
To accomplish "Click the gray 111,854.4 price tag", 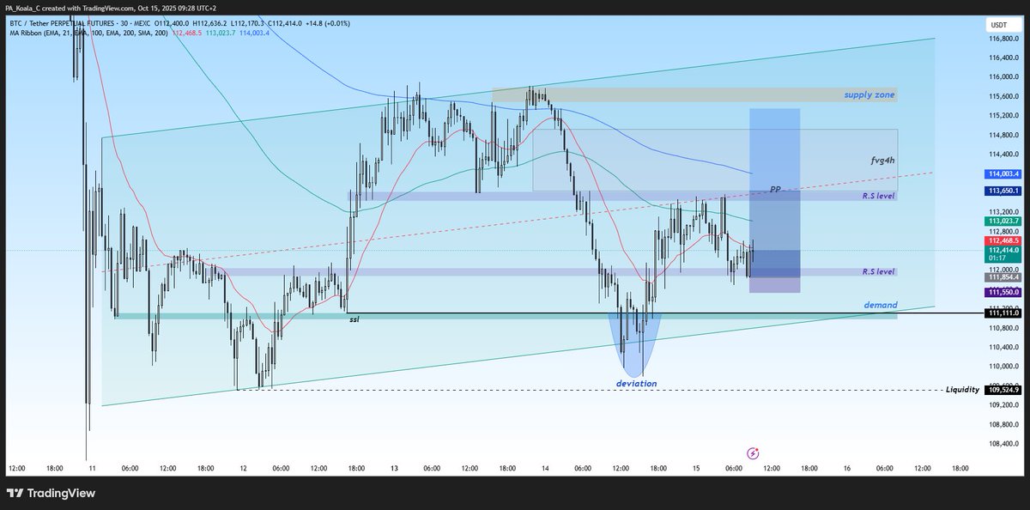I will (1003, 277).
